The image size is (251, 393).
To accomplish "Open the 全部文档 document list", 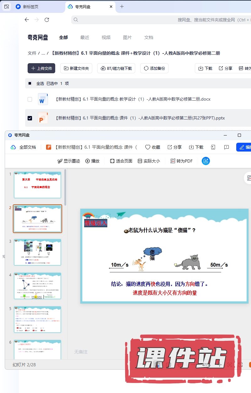I will 24,147.
